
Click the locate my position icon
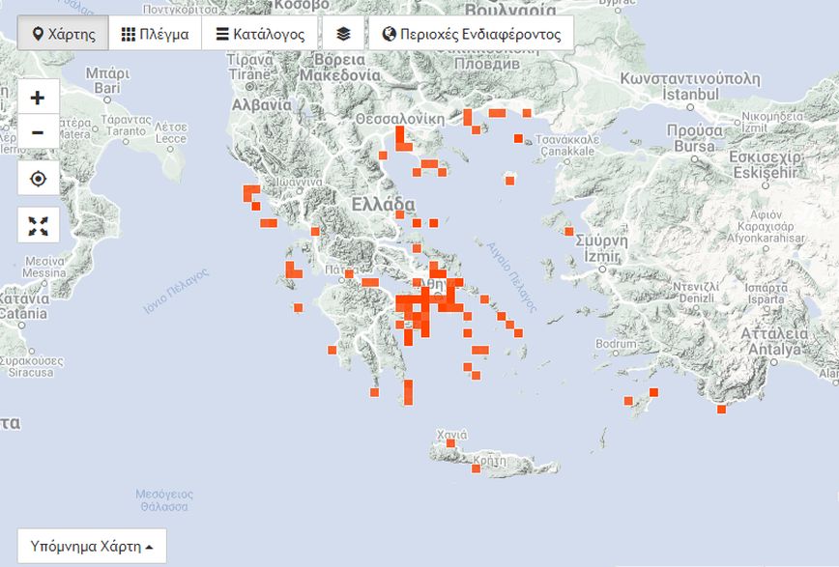(x=38, y=179)
